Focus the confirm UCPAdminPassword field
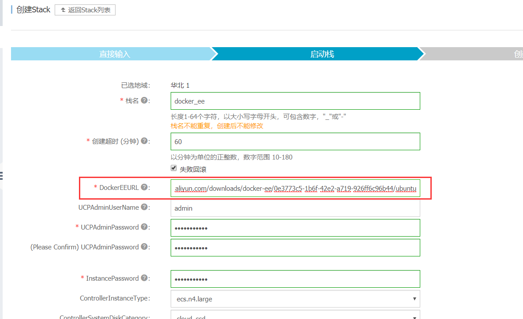The height and width of the screenshot is (319, 523). coord(295,248)
